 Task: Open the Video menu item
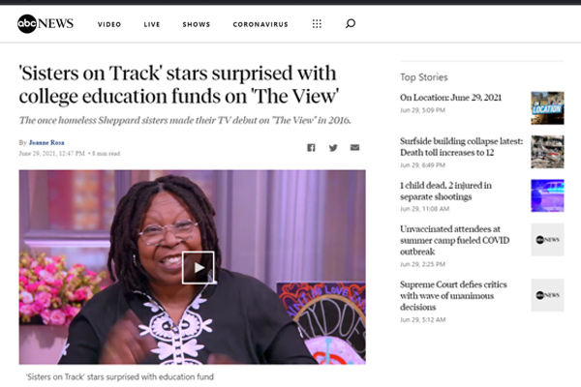pos(109,24)
